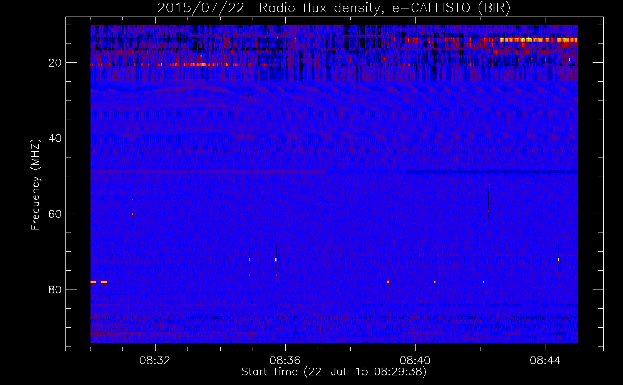Viewport: 623px width, 385px height.
Task: Select the 08:40 time tick label
Action: (x=415, y=361)
